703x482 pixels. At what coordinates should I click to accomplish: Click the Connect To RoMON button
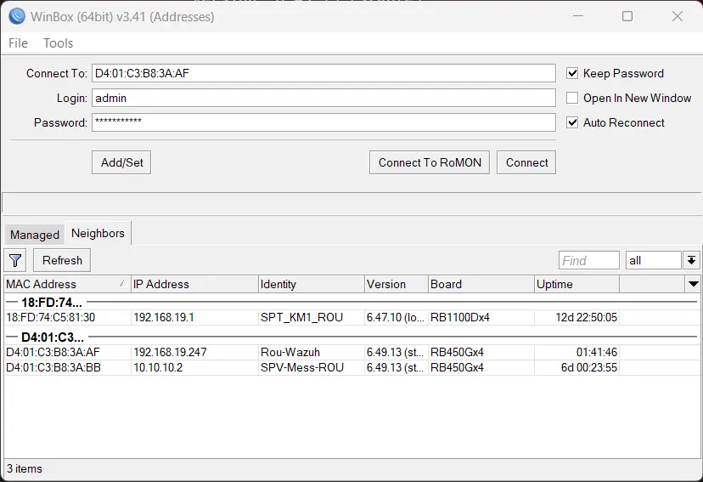click(x=429, y=162)
